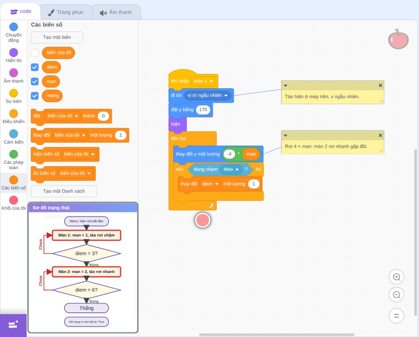Viewport: 419px width, 337px height.
Task: Zoom in on the workspace
Action: (x=396, y=277)
